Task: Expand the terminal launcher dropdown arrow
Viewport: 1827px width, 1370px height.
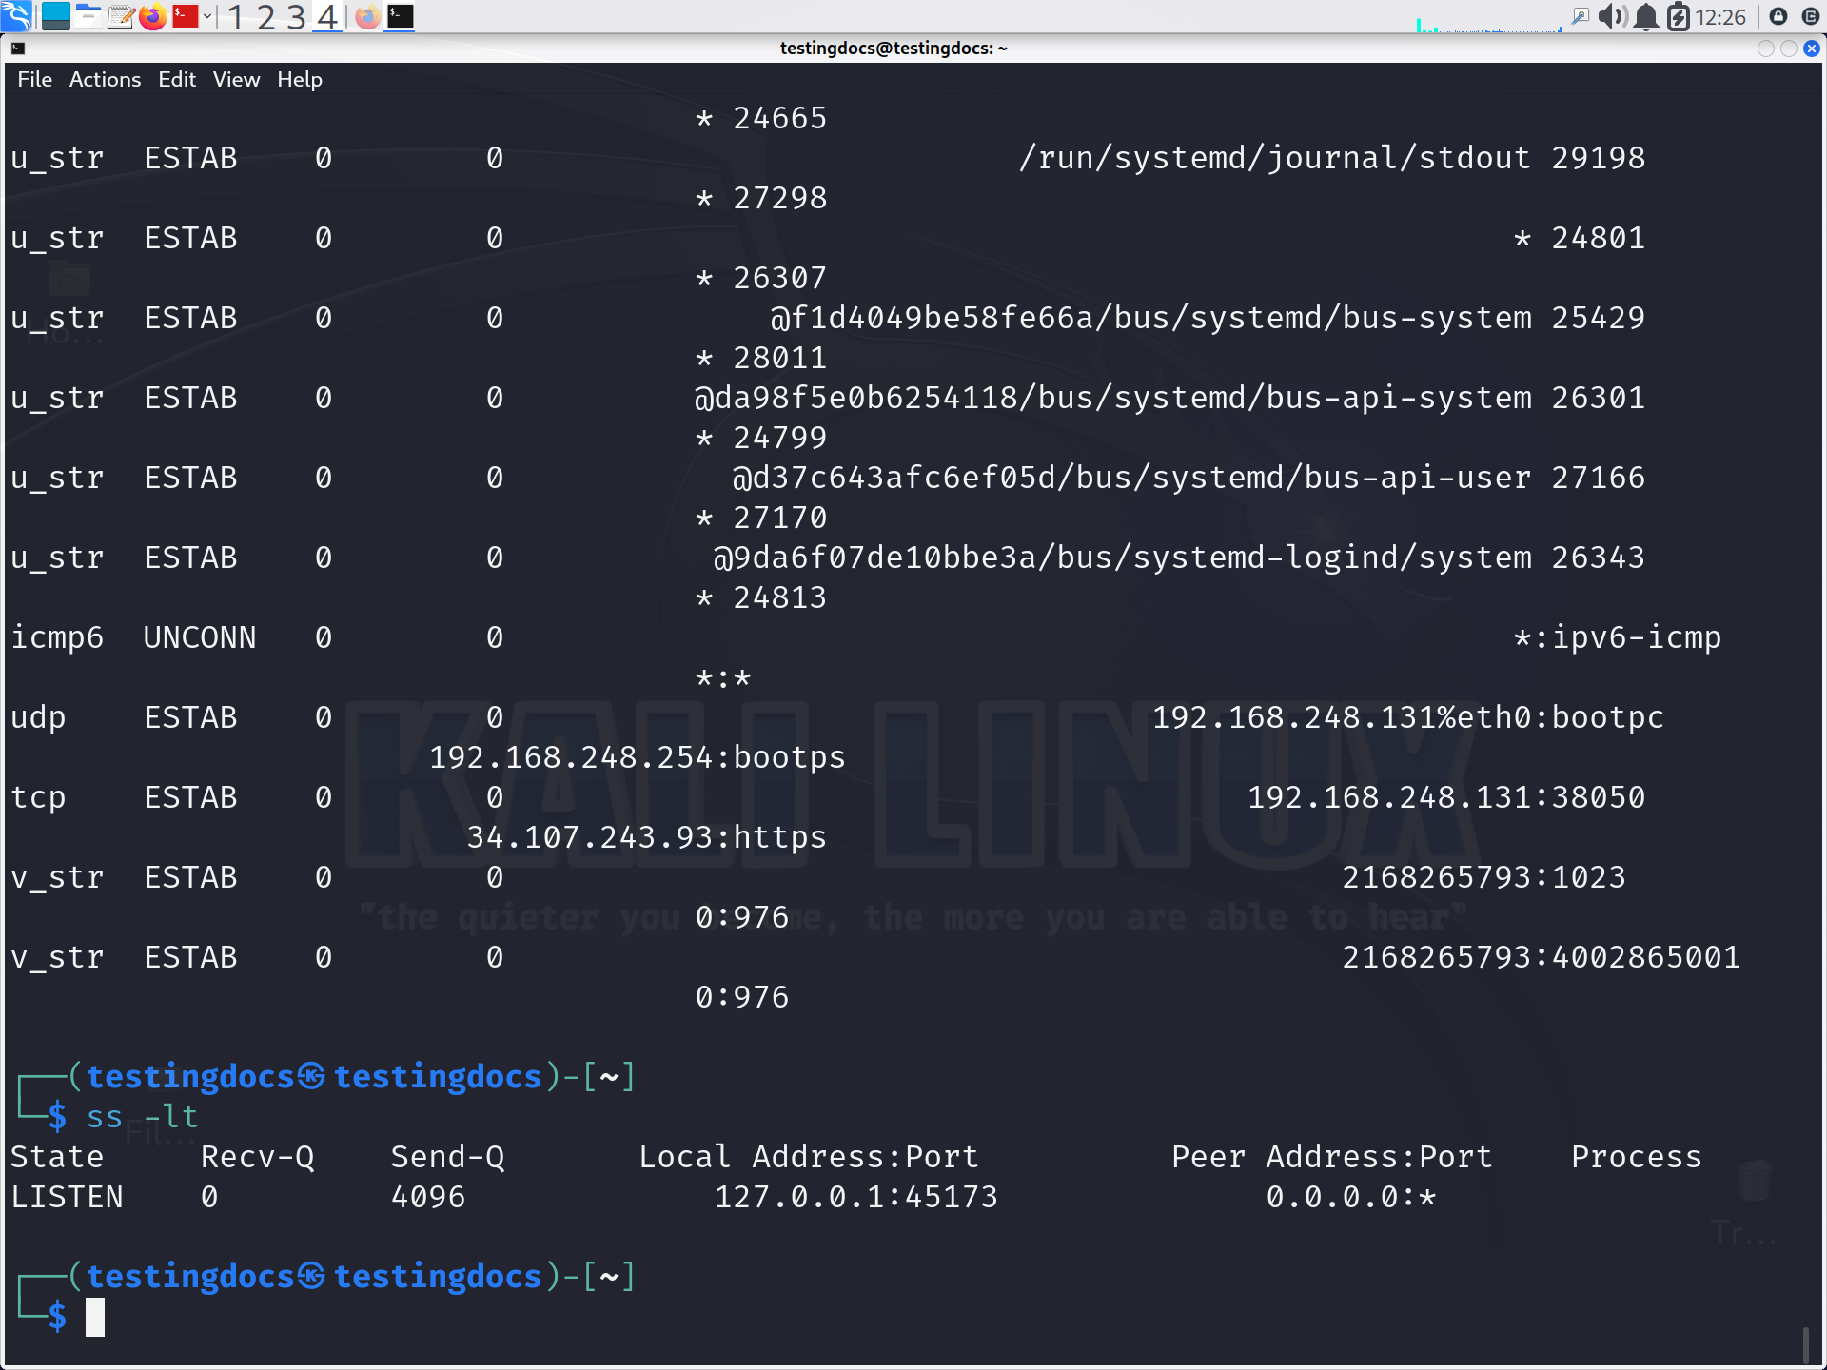Action: click(x=207, y=16)
